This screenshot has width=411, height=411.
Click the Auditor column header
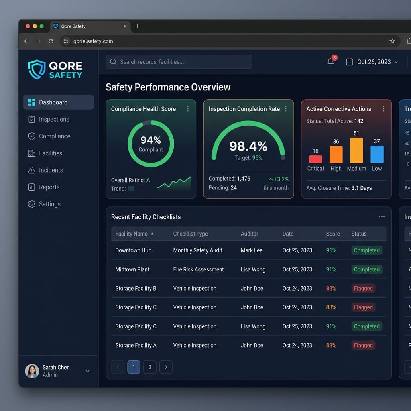(250, 234)
